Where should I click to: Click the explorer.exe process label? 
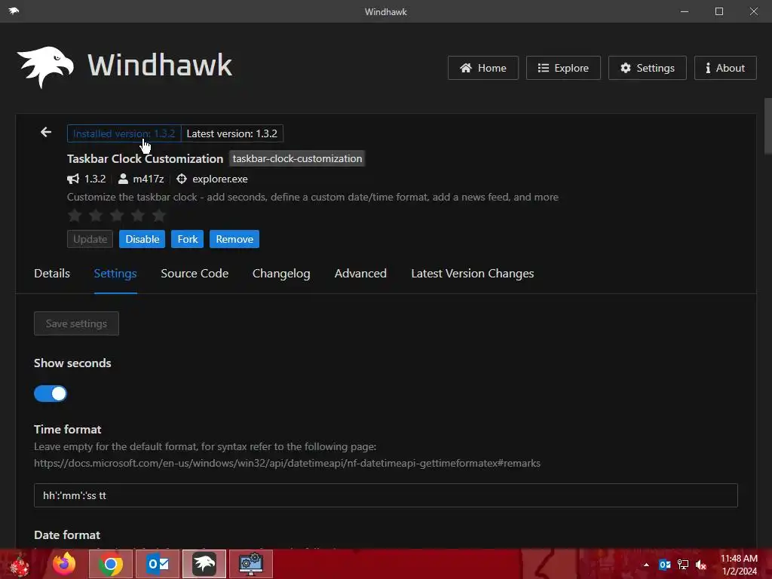point(220,179)
